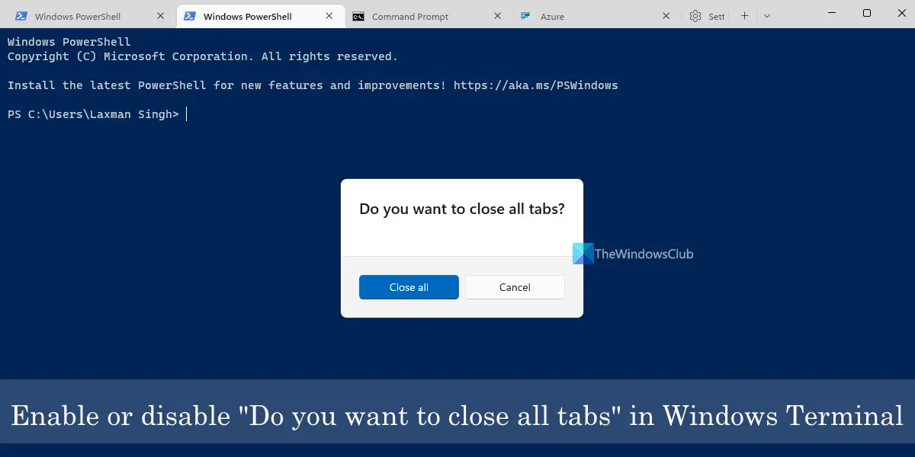Click the Settings gear icon in tab bar
This screenshot has height=457, width=915.
tap(695, 16)
